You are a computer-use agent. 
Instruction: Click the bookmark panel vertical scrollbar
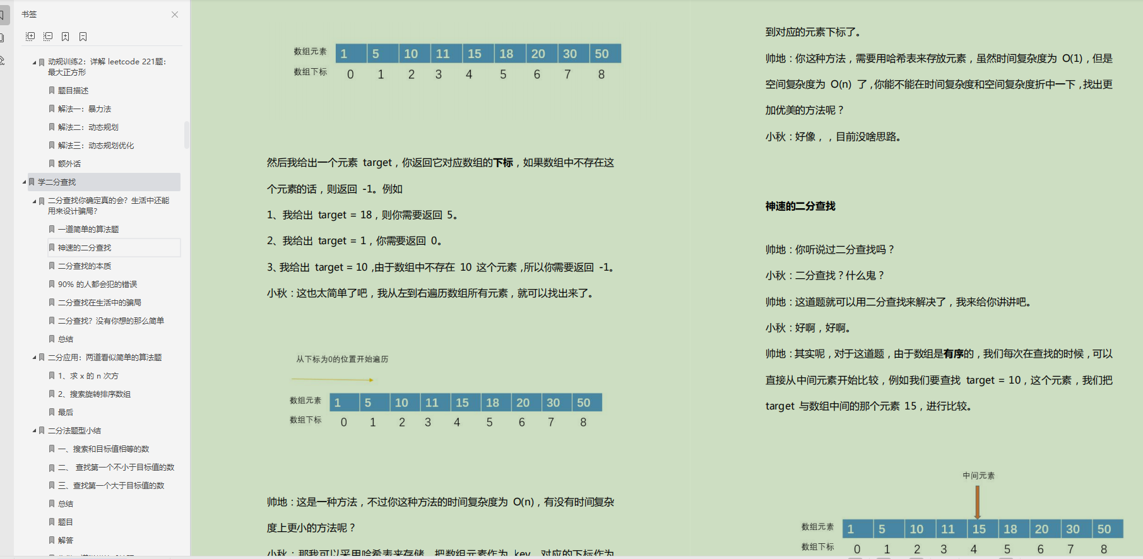[x=186, y=135]
